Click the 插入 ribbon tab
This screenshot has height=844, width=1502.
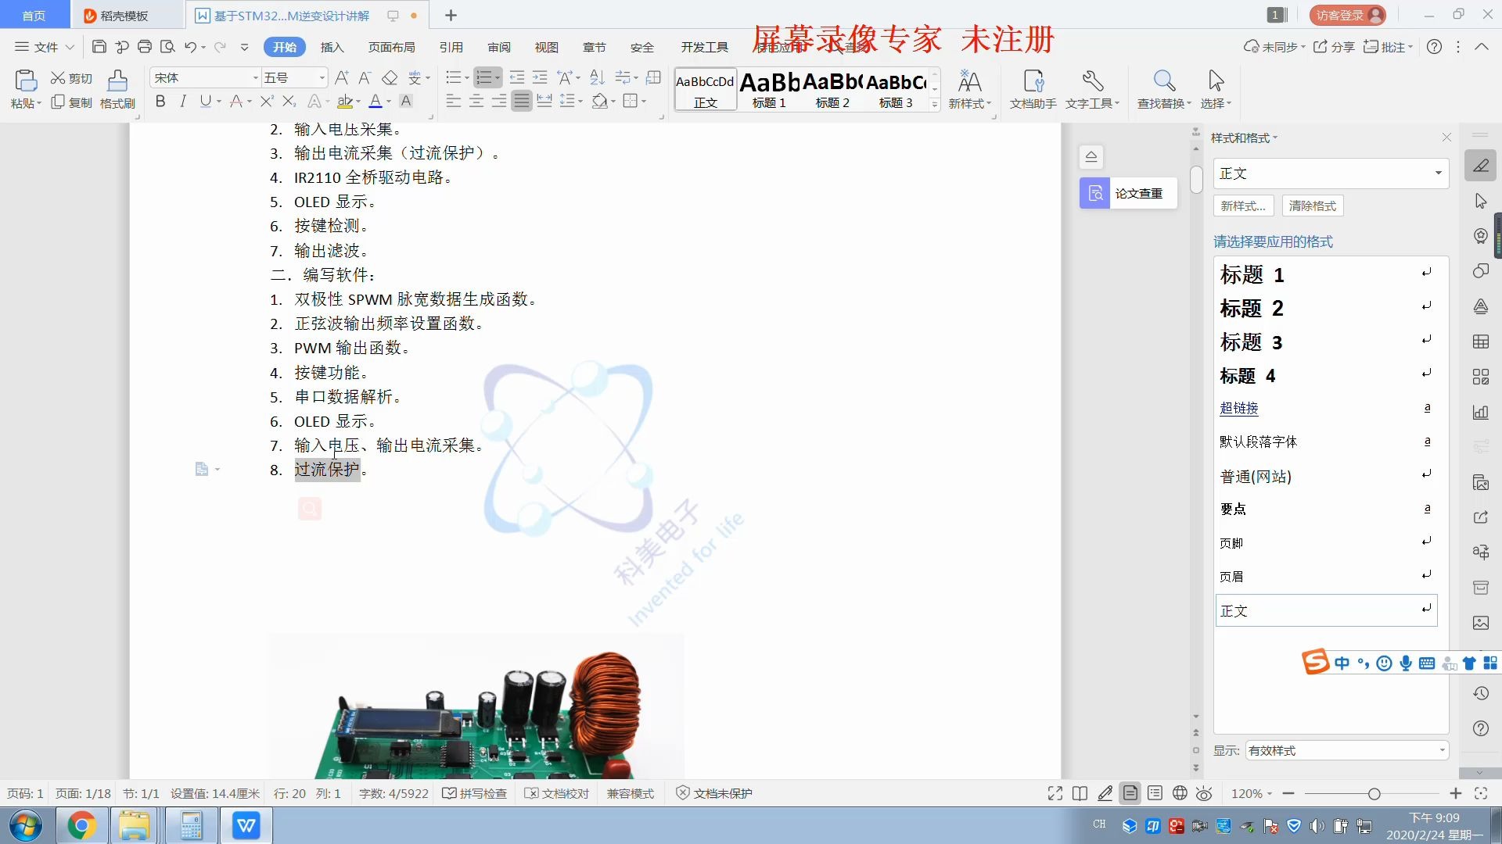[x=333, y=46]
